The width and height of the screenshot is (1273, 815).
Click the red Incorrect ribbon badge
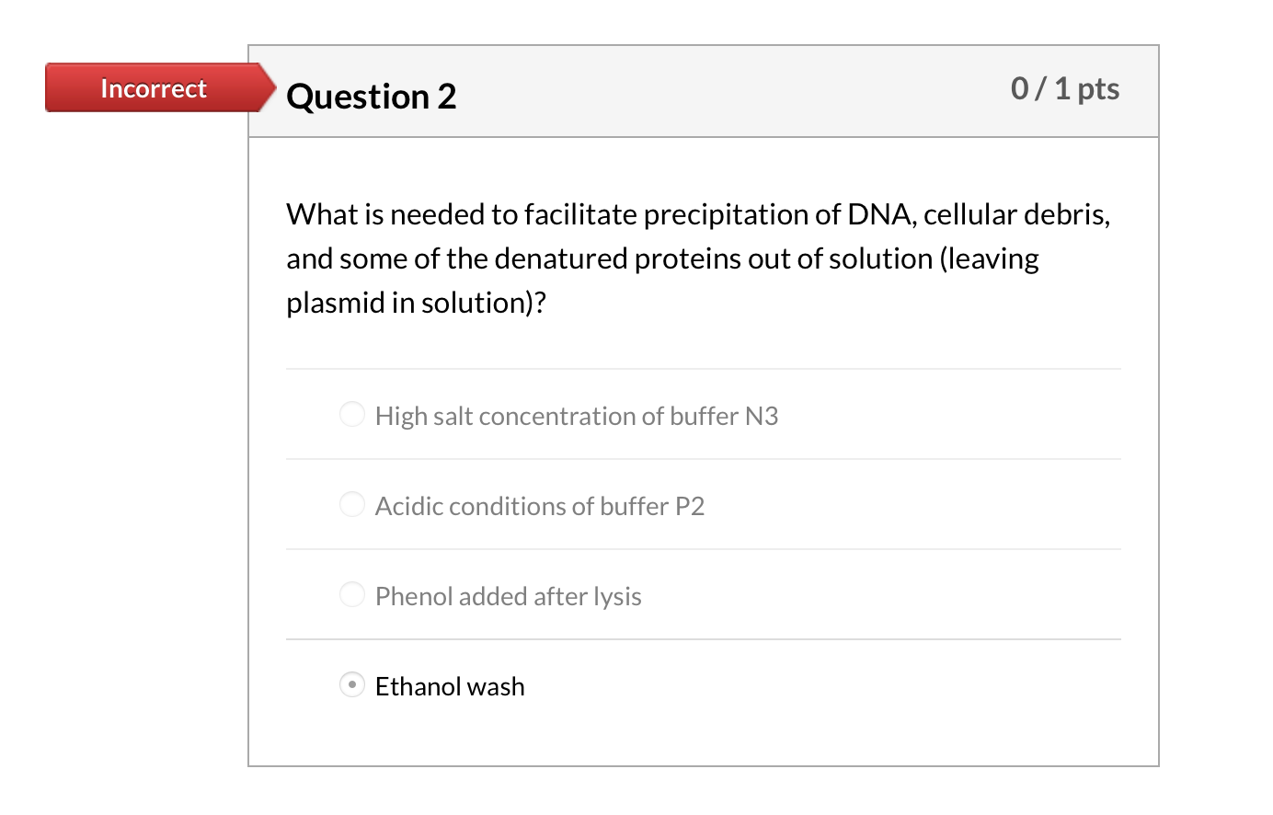153,87
